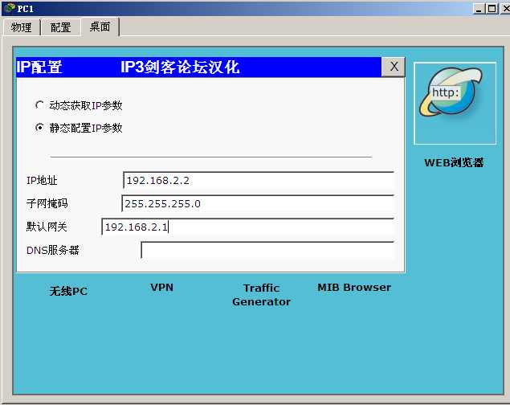Click the IP地址 input field
Screen dimensions: 510x405
(259, 180)
